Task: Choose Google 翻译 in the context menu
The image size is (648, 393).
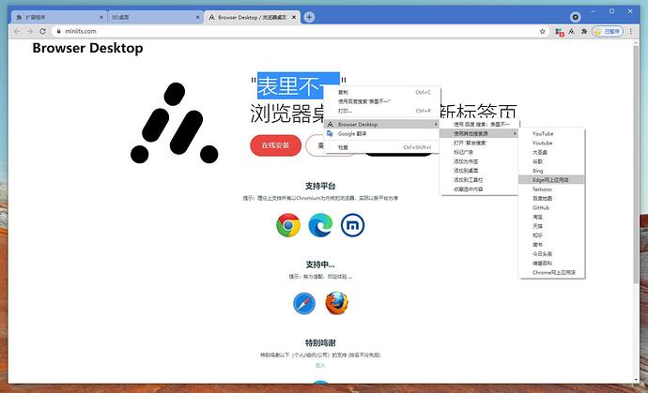Action: (382, 134)
